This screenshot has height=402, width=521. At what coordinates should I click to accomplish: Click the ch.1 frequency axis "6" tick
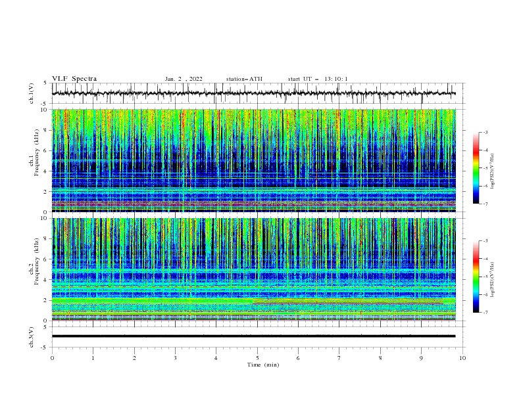45,151
